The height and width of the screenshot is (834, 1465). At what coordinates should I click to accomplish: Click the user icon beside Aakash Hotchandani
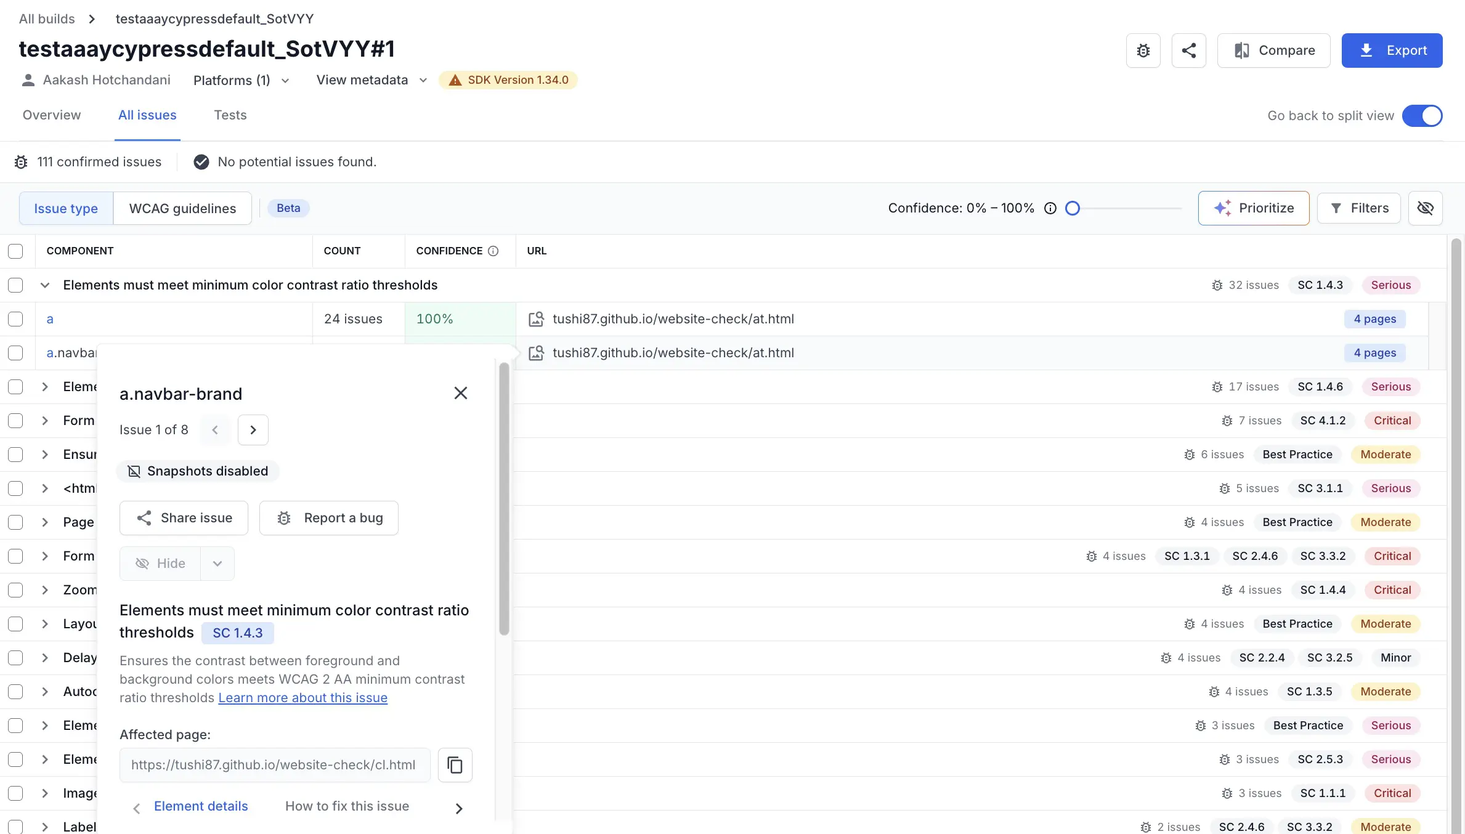coord(28,80)
